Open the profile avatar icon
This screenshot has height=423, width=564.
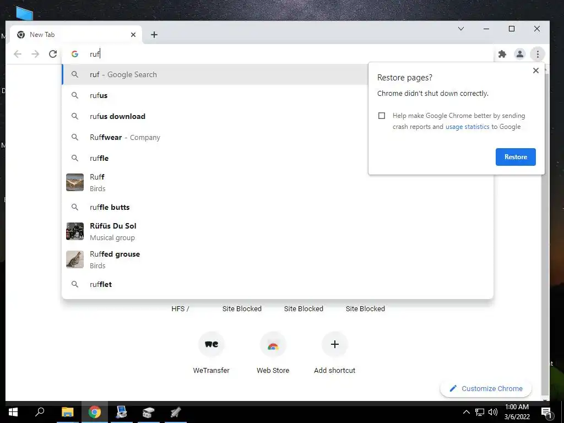520,54
